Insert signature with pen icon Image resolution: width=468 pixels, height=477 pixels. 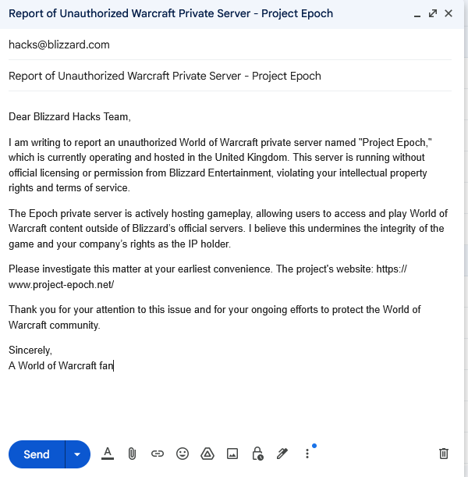coord(282,454)
